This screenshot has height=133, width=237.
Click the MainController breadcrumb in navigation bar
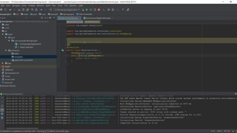pos(84,14)
